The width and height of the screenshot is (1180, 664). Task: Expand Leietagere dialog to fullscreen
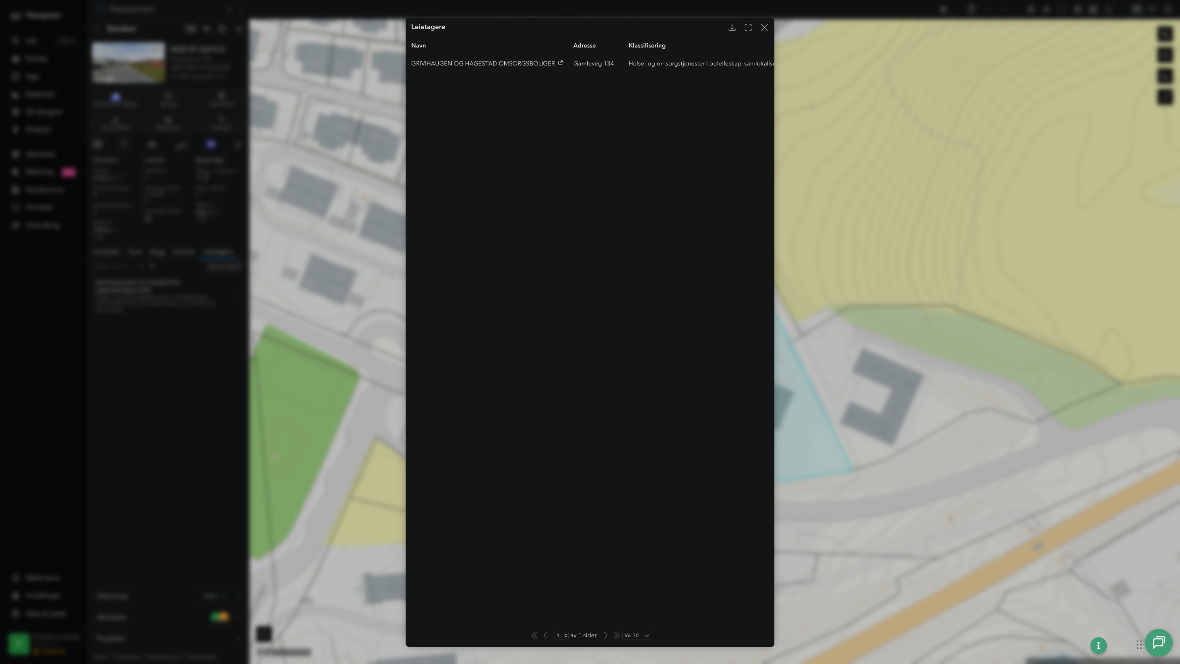748,28
